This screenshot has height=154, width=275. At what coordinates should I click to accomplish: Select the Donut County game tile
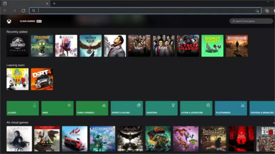pos(212,46)
